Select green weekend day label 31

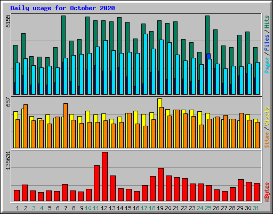click(256, 208)
